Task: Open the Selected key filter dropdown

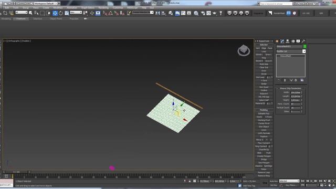Action: click(289, 181)
